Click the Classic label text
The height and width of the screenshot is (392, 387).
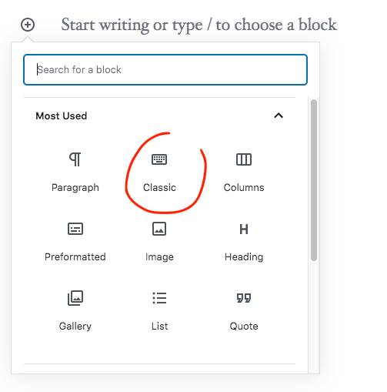(159, 188)
